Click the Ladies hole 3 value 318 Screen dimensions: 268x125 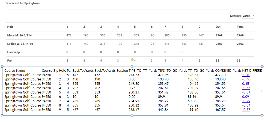(103, 44)
